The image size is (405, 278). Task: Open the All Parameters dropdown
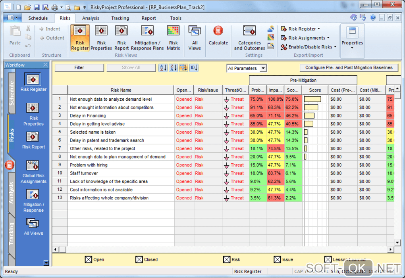tap(263, 68)
